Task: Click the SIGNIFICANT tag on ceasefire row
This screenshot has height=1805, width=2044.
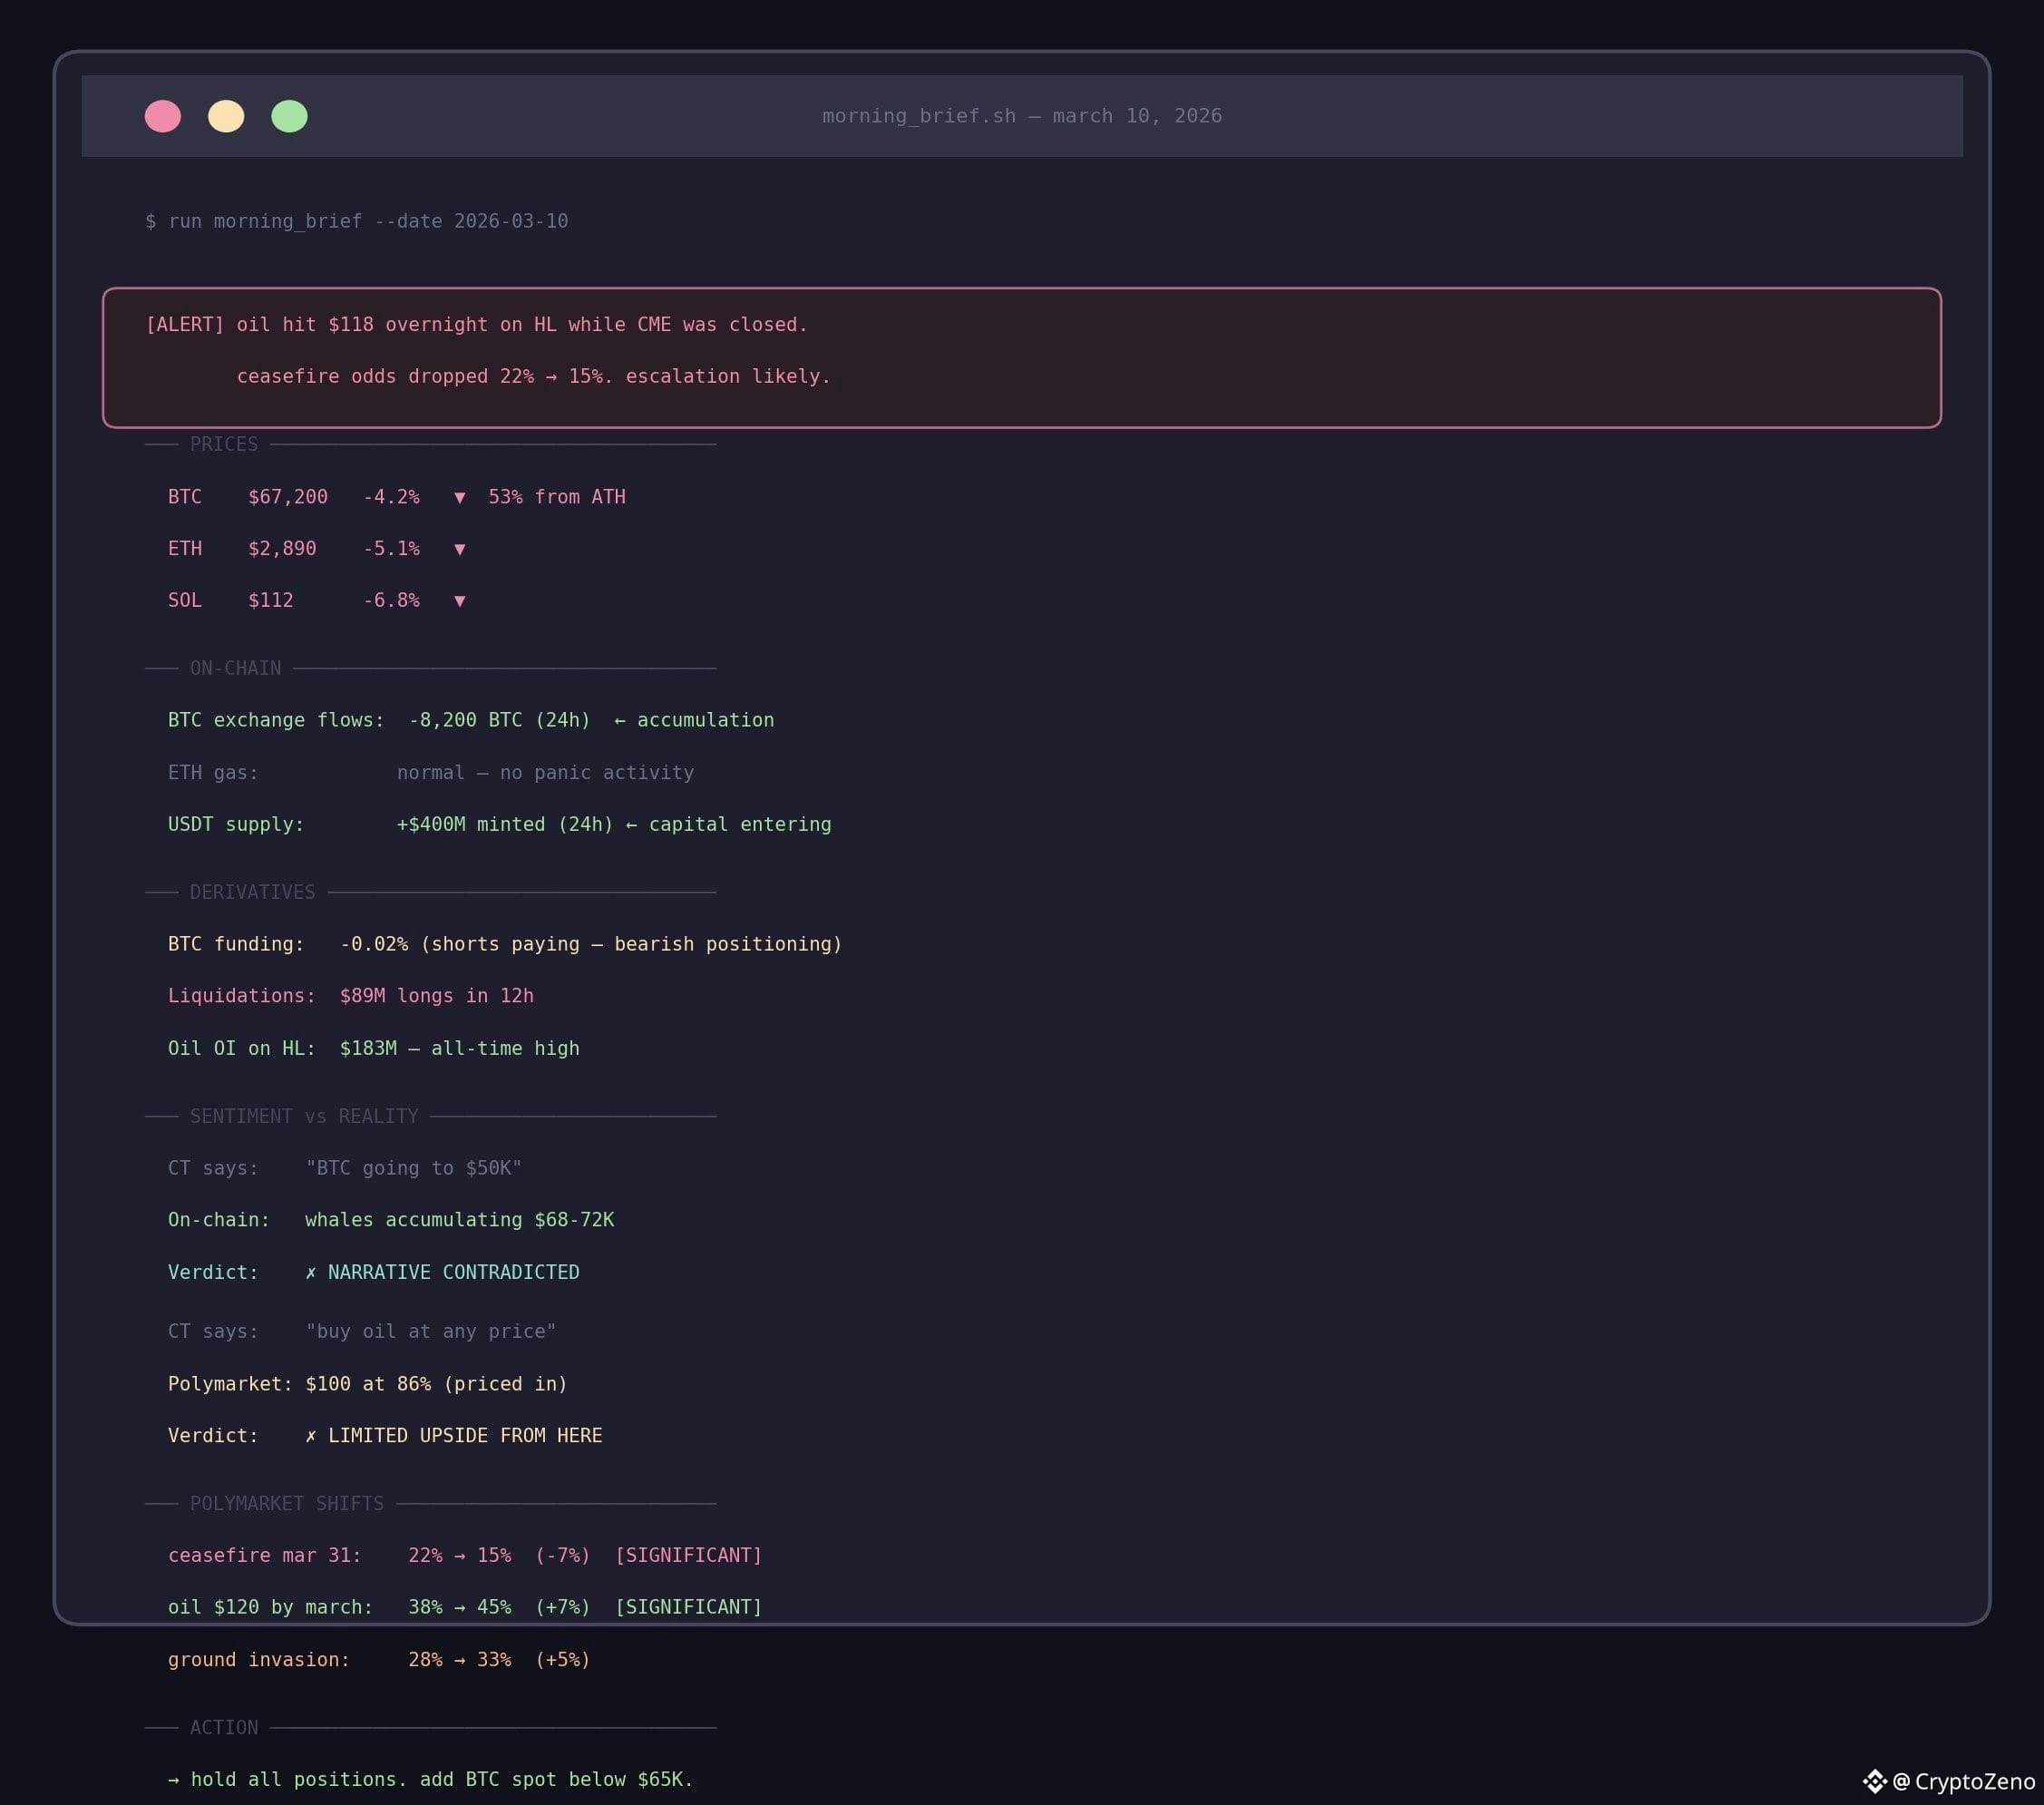Action: (688, 1555)
